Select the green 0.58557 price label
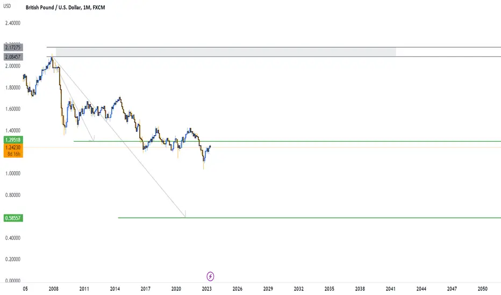This screenshot has height=295, width=501. 13,218
